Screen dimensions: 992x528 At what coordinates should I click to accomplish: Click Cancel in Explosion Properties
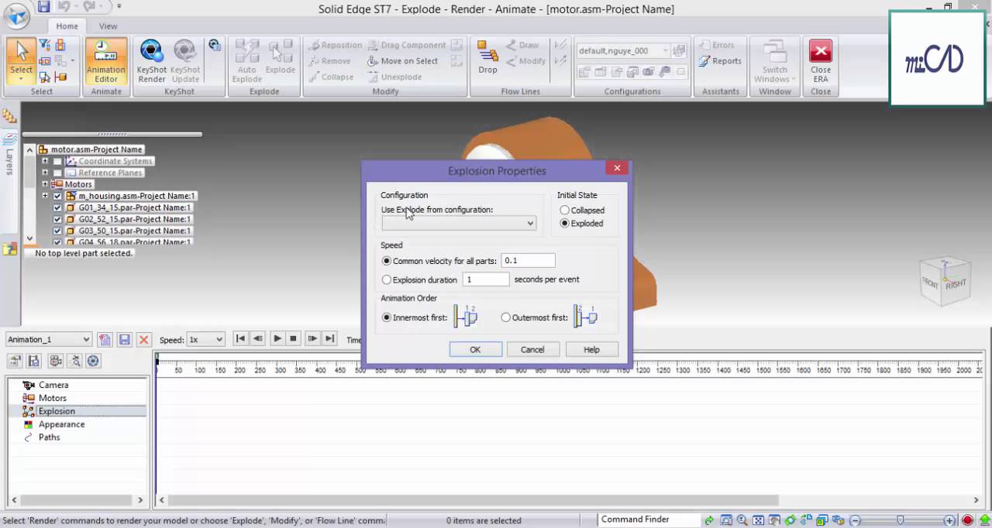532,349
